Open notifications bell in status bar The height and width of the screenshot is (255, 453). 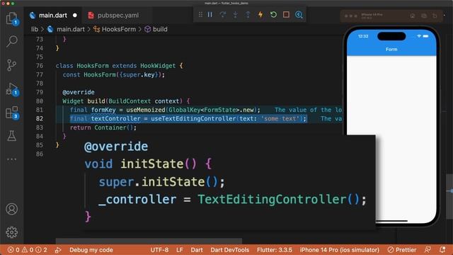pos(442,250)
